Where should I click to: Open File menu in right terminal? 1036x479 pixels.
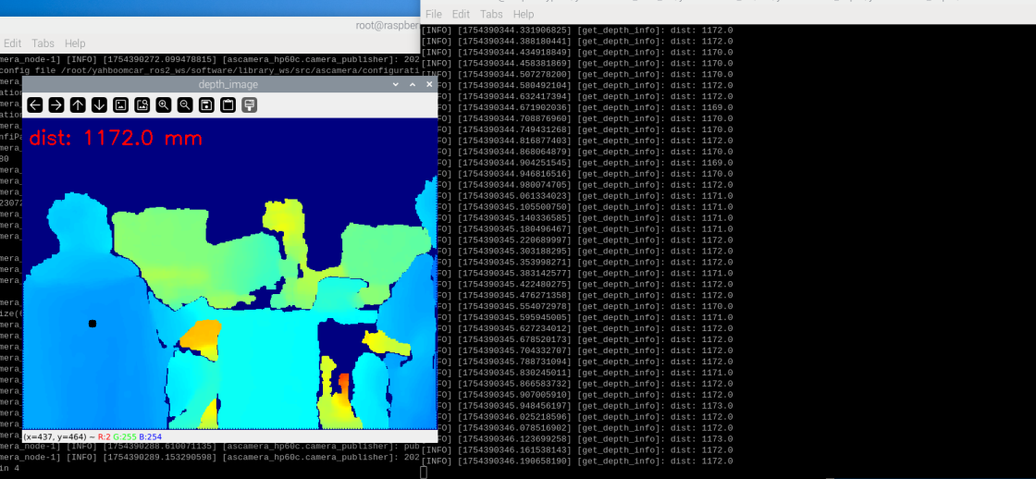tap(433, 15)
